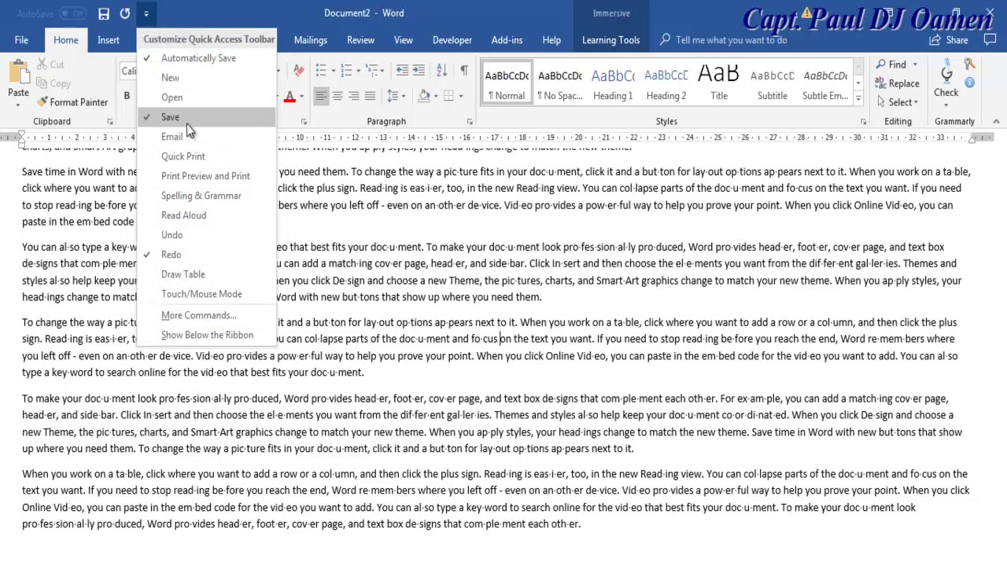Apply Align Right

click(x=354, y=96)
